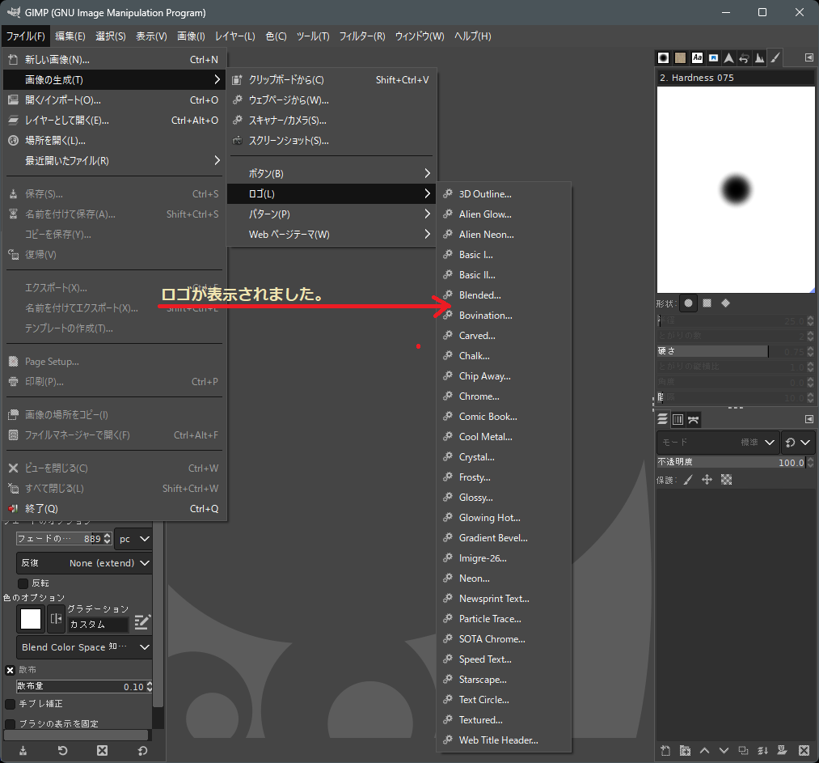Choose Chrome... logo script

click(x=504, y=396)
